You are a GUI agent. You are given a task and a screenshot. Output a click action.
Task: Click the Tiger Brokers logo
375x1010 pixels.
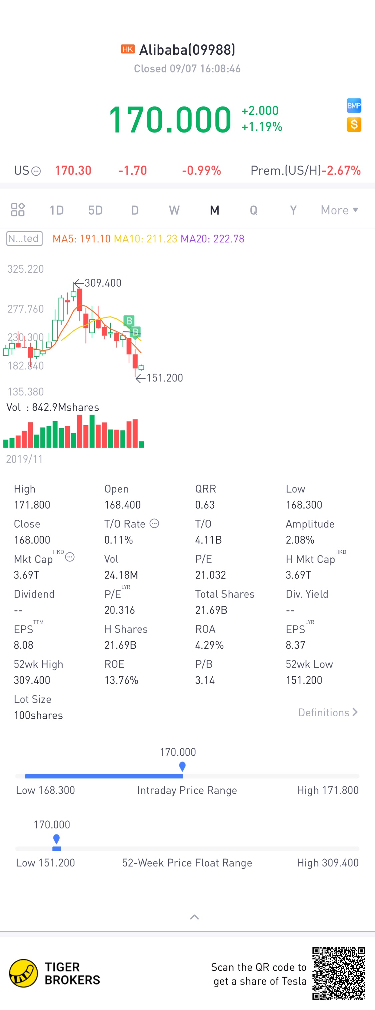[23, 973]
